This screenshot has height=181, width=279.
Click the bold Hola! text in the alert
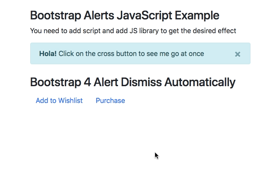tap(48, 53)
